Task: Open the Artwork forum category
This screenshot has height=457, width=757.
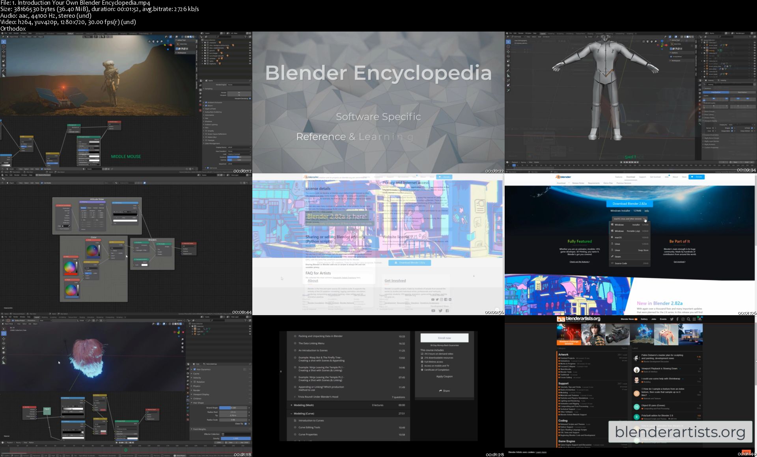Action: [563, 355]
